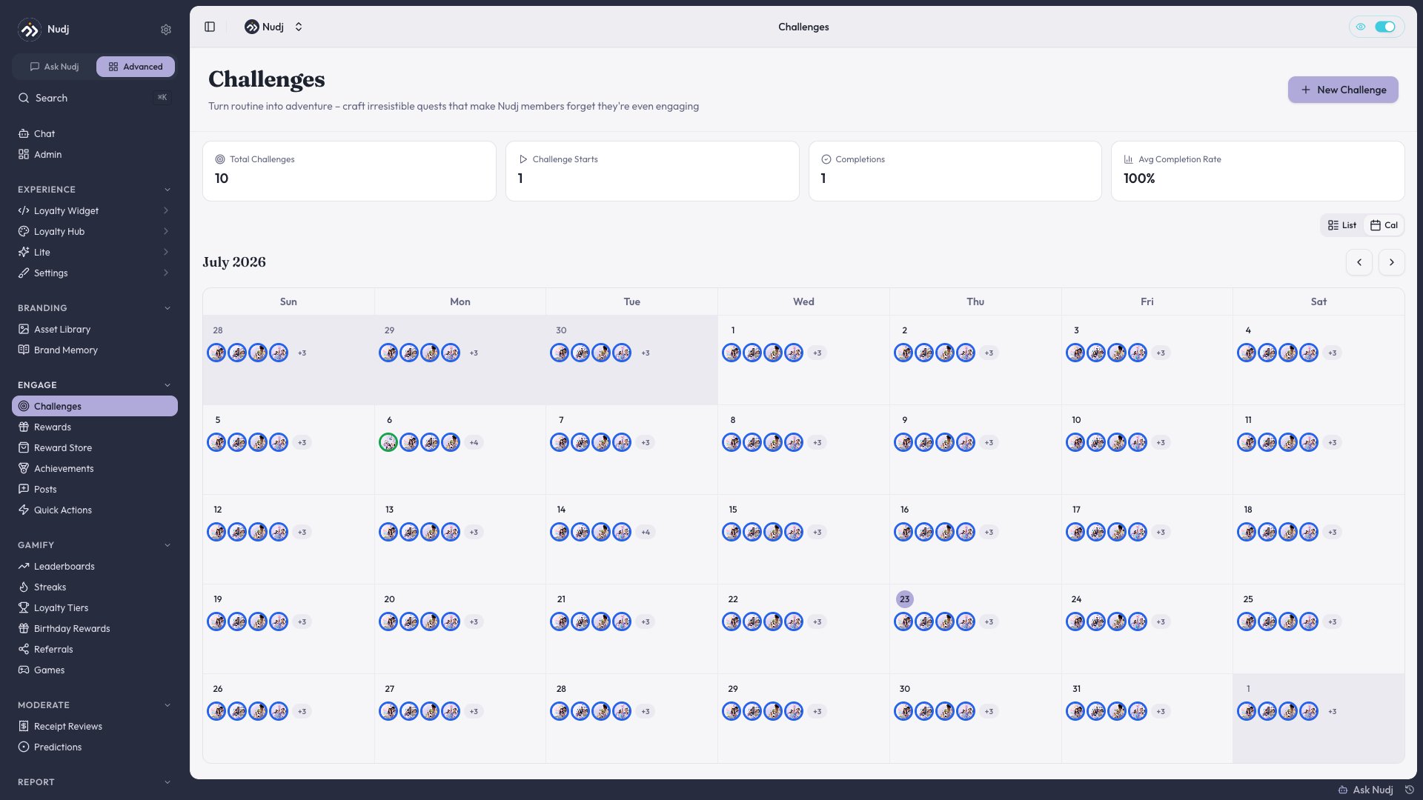Click the +3 overflow on July 31
This screenshot has height=800, width=1423.
click(x=1161, y=712)
